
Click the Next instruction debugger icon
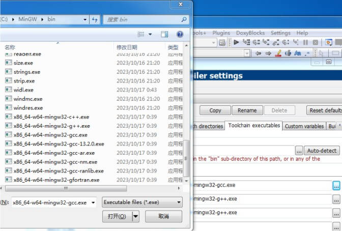pyautogui.click(x=286, y=42)
